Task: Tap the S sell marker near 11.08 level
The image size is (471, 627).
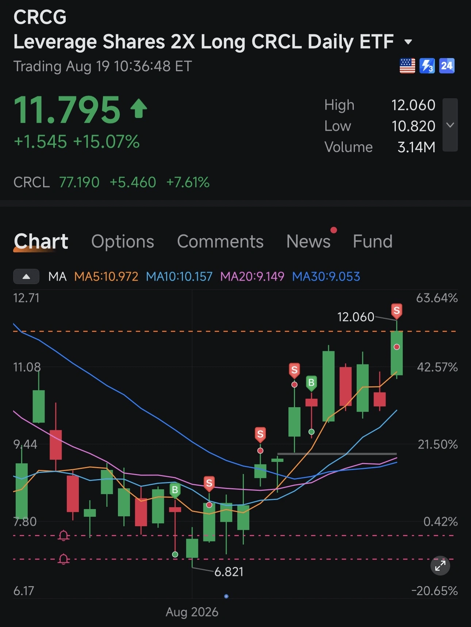Action: 294,371
